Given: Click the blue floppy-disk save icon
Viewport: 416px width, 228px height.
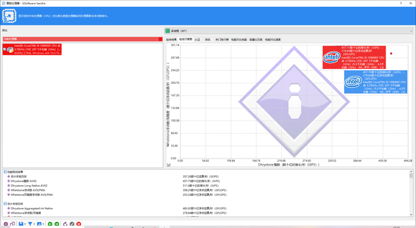Looking at the screenshot, I should (x=21, y=224).
